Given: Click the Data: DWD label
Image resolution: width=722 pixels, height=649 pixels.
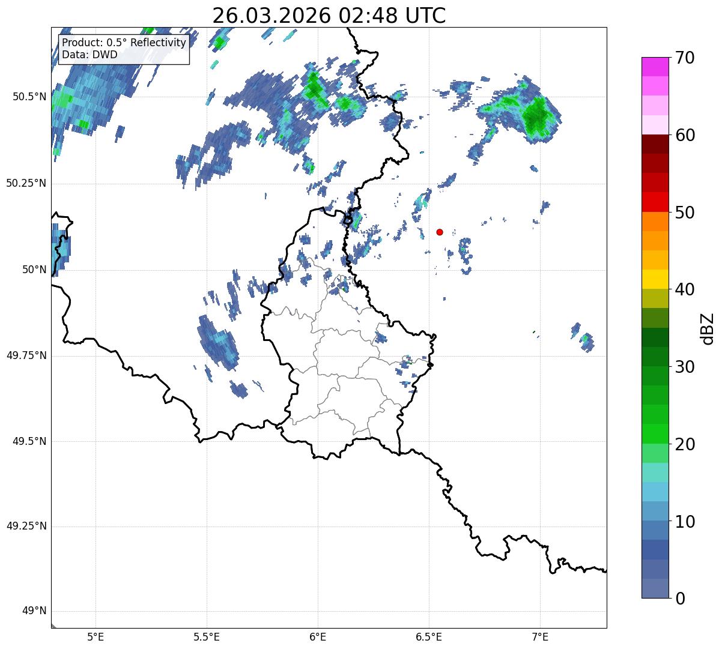Looking at the screenshot, I should [x=89, y=55].
